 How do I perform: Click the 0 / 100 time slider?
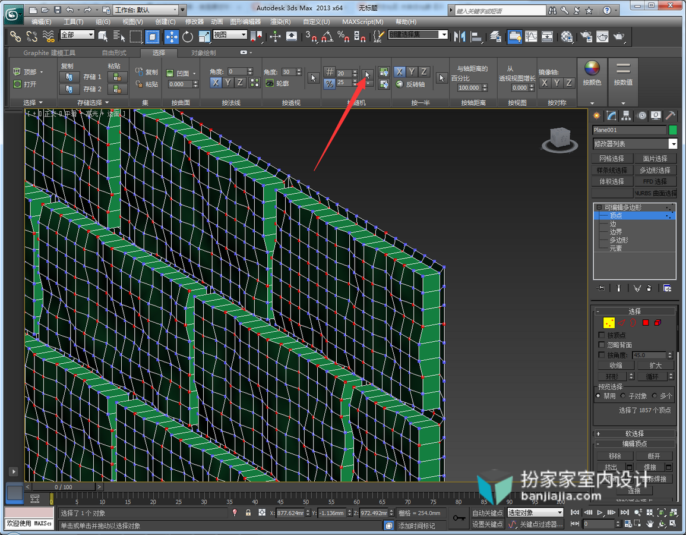tap(64, 486)
